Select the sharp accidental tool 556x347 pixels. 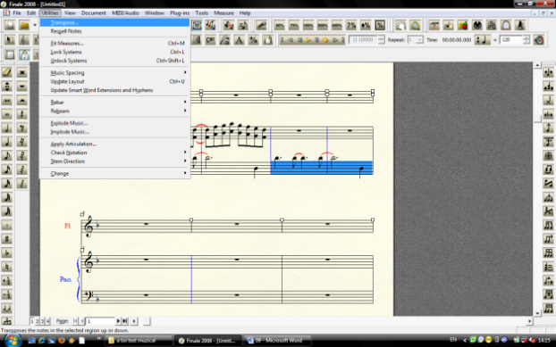point(7,239)
